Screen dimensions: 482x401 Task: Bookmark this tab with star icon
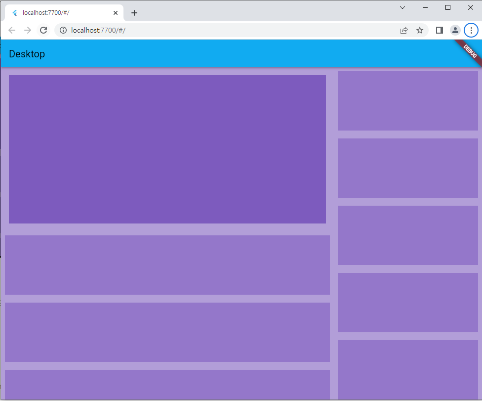point(420,30)
